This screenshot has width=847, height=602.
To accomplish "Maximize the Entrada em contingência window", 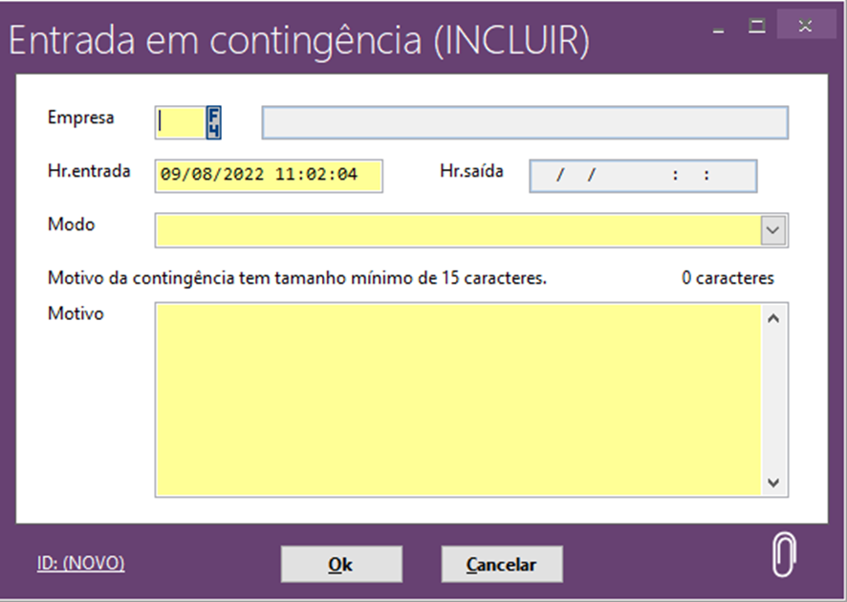I will (757, 27).
